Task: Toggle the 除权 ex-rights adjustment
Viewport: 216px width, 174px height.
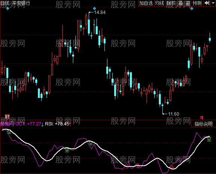Action: 171,3
